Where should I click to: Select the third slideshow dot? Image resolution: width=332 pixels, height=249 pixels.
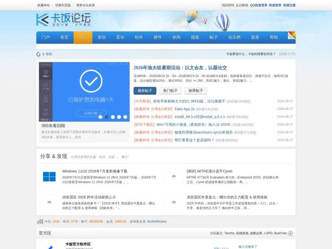click(x=113, y=117)
